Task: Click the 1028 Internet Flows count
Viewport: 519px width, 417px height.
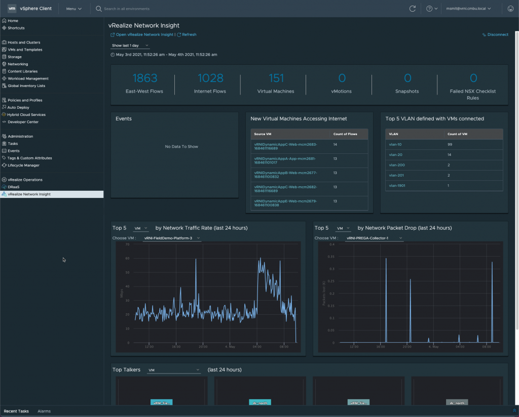Action: 210,78
